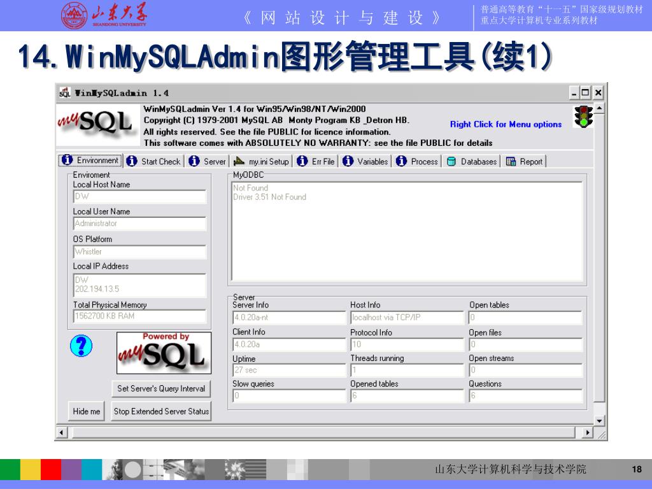This screenshot has width=652, height=489.
Task: Click the Open files field
Action: point(526,344)
